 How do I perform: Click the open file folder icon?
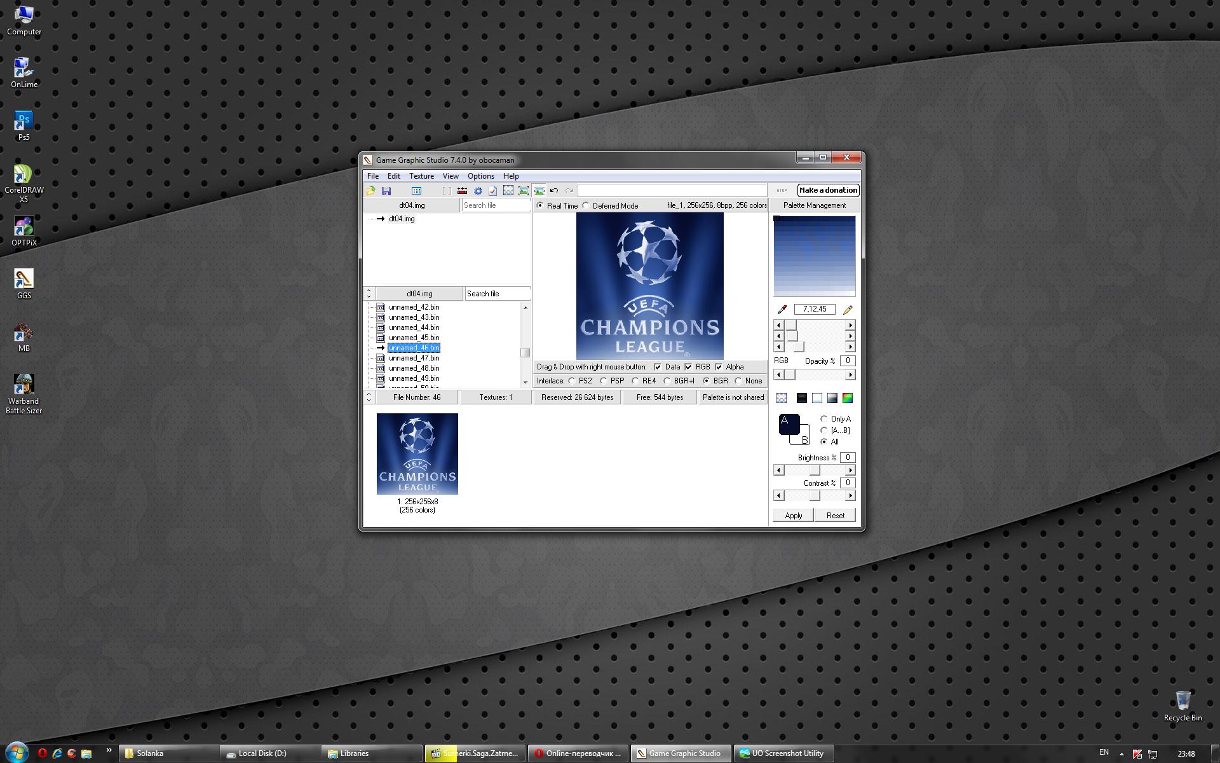coord(371,191)
